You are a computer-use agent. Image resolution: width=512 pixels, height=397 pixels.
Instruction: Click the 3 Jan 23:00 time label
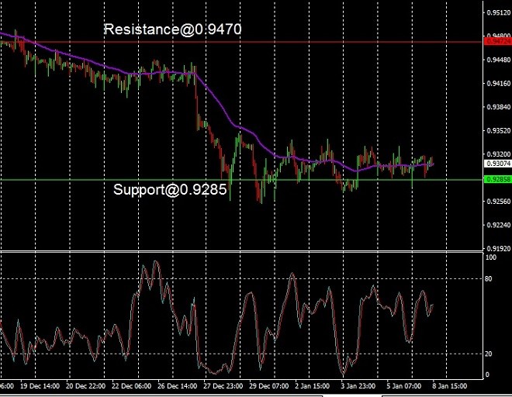click(358, 386)
